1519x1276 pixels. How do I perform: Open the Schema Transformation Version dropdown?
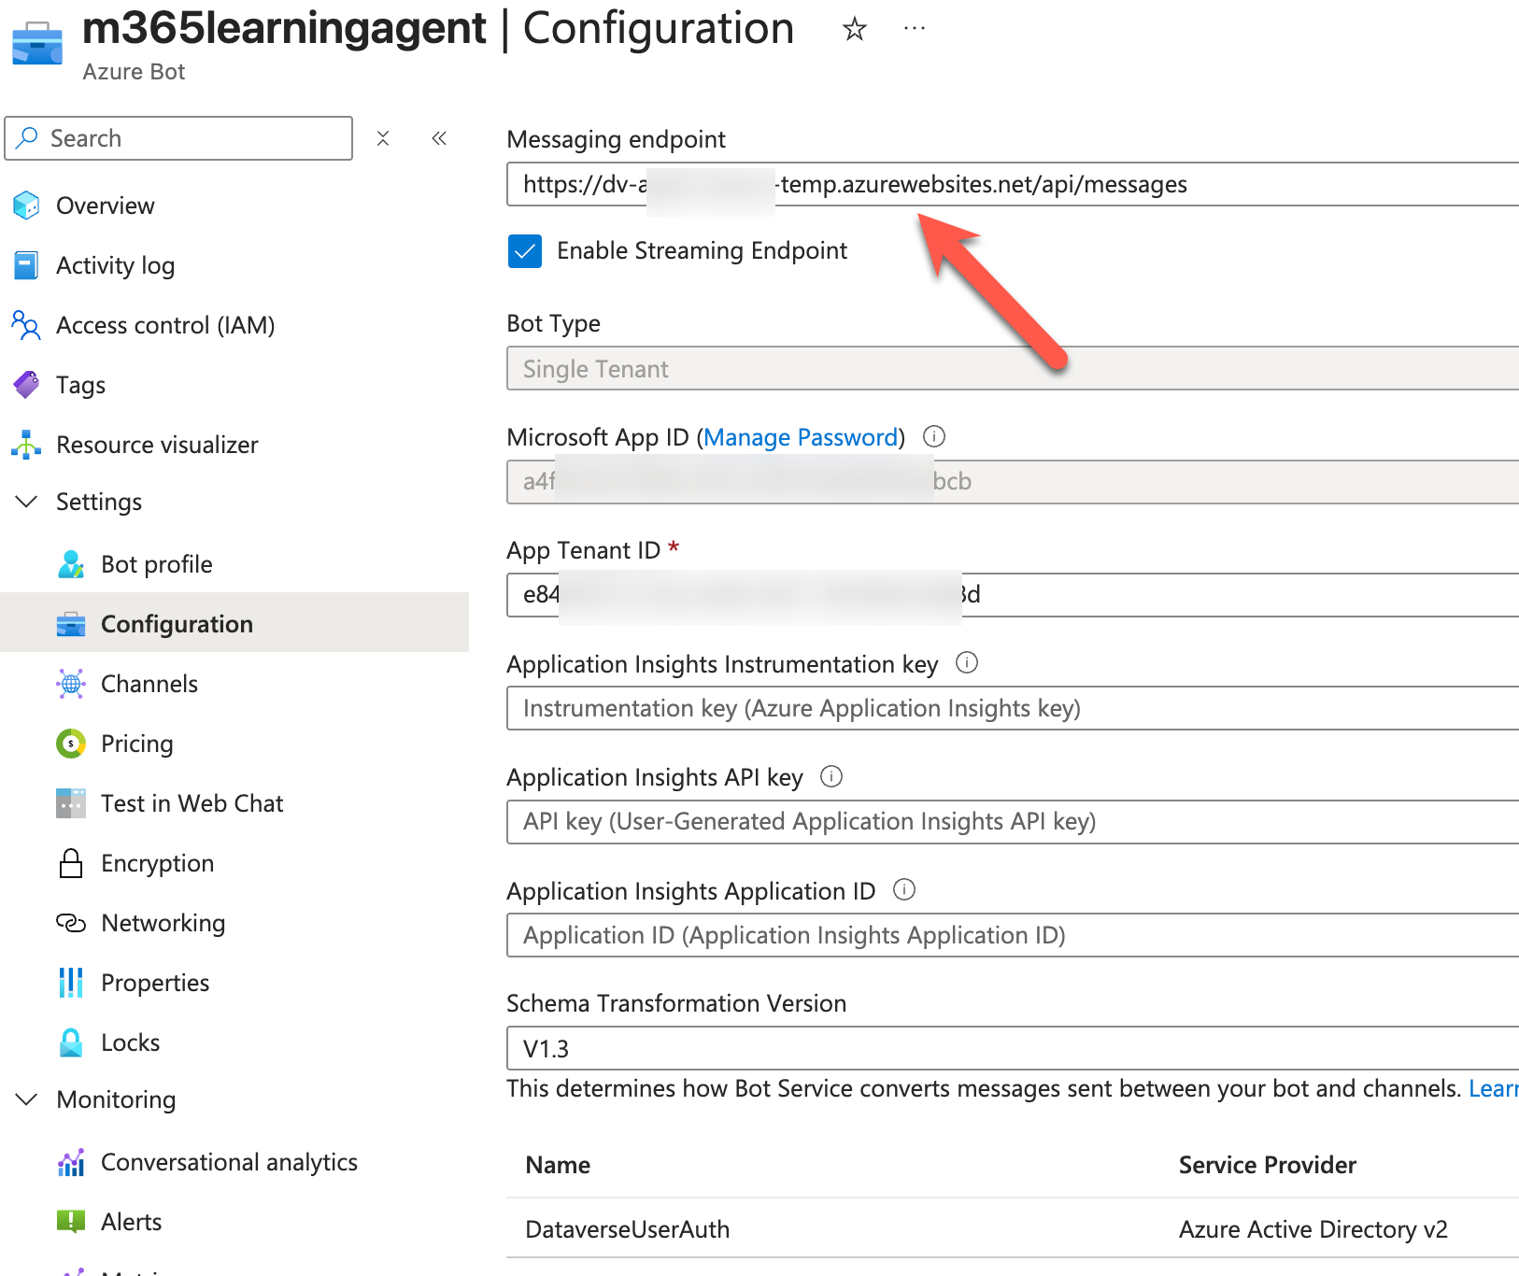pos(1013,1048)
